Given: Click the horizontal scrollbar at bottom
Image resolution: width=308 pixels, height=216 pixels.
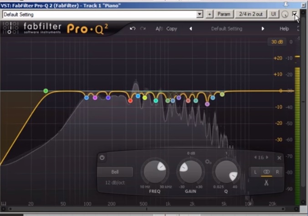Looking at the screenshot, I should [x=147, y=209].
